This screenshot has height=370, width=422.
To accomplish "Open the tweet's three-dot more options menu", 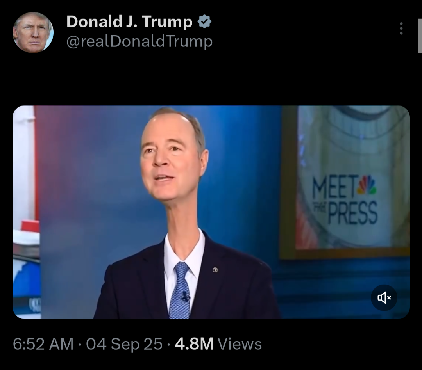I will pyautogui.click(x=401, y=28).
